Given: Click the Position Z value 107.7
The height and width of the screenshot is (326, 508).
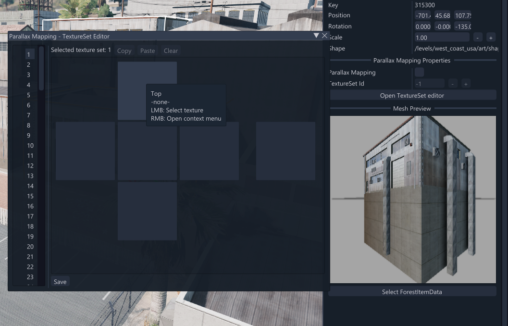Looking at the screenshot, I should click(x=463, y=15).
